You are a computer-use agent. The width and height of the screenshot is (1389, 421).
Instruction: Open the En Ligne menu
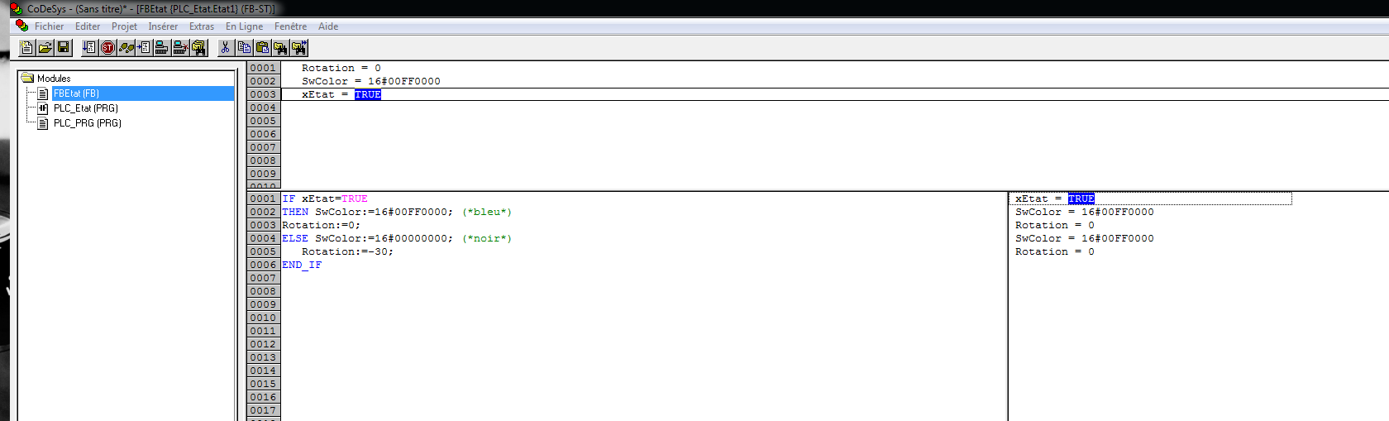[x=244, y=26]
